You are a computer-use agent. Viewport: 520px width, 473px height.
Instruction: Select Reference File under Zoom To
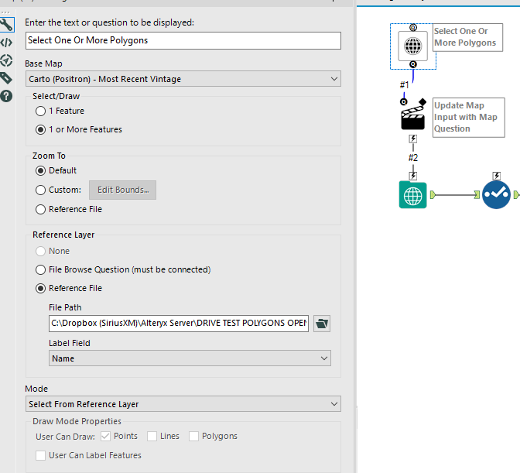click(40, 210)
